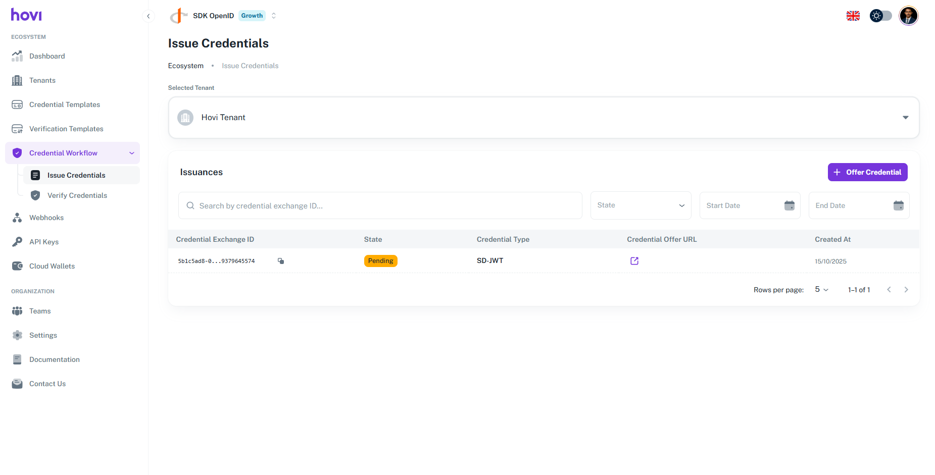Click the Ecosystem breadcrumb link
The height and width of the screenshot is (475, 935).
(x=186, y=66)
